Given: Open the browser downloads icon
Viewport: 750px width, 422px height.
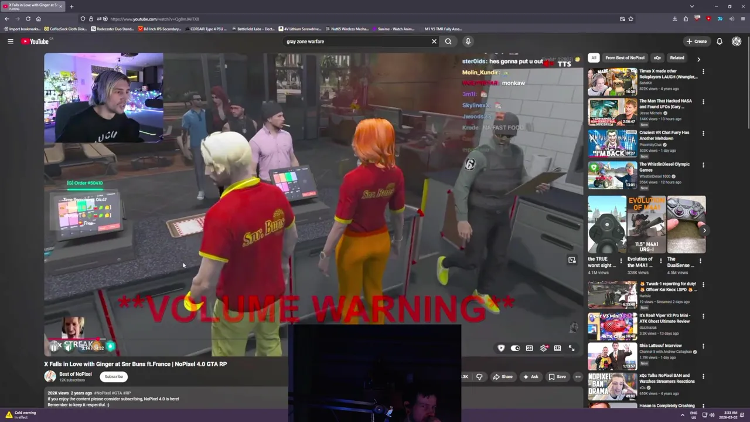Looking at the screenshot, I should click(674, 19).
